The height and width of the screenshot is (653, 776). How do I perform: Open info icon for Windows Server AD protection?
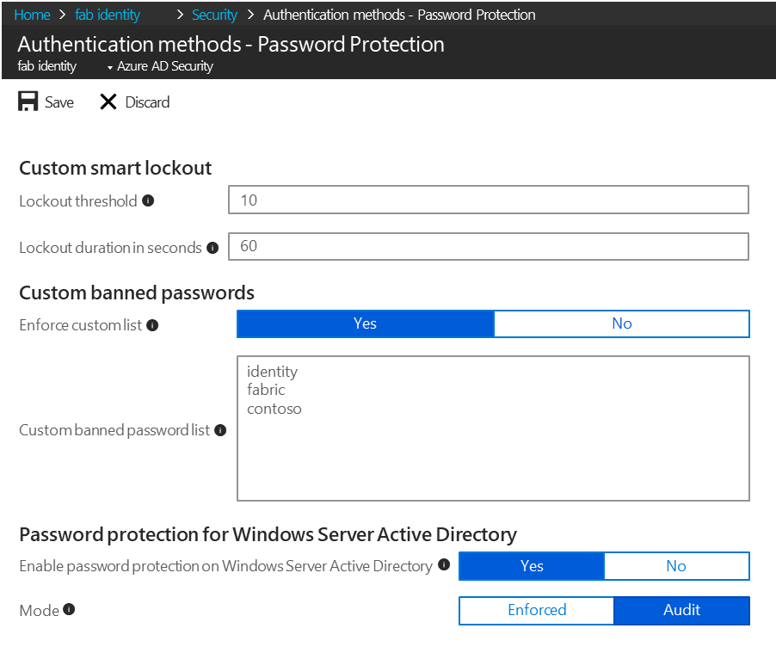444,564
